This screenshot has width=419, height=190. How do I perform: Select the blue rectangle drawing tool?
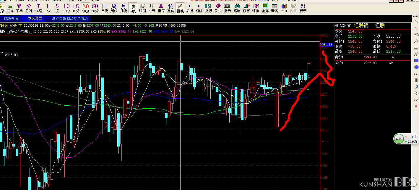[x=416, y=60]
